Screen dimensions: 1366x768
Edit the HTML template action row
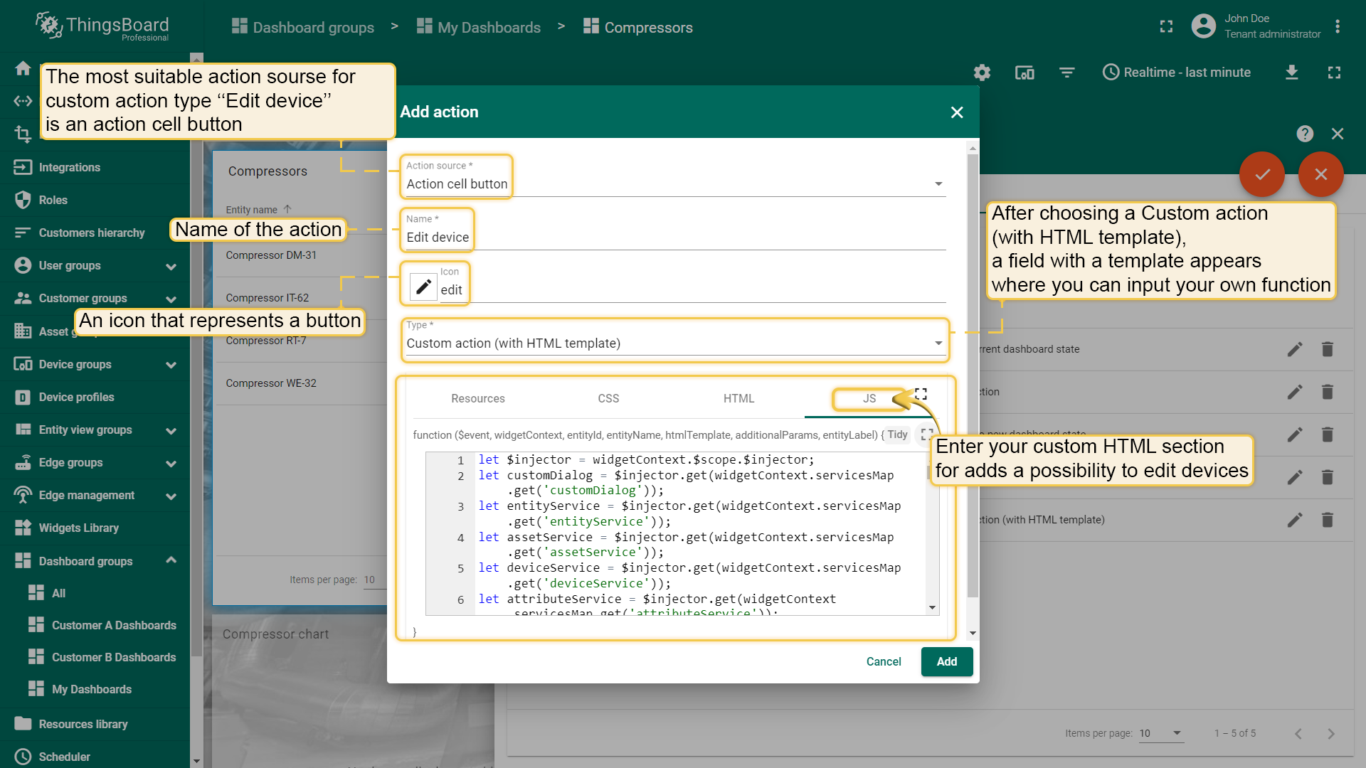click(x=1295, y=520)
